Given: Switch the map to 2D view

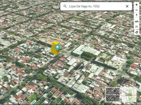Looking at the screenshot, I should [137, 27].
